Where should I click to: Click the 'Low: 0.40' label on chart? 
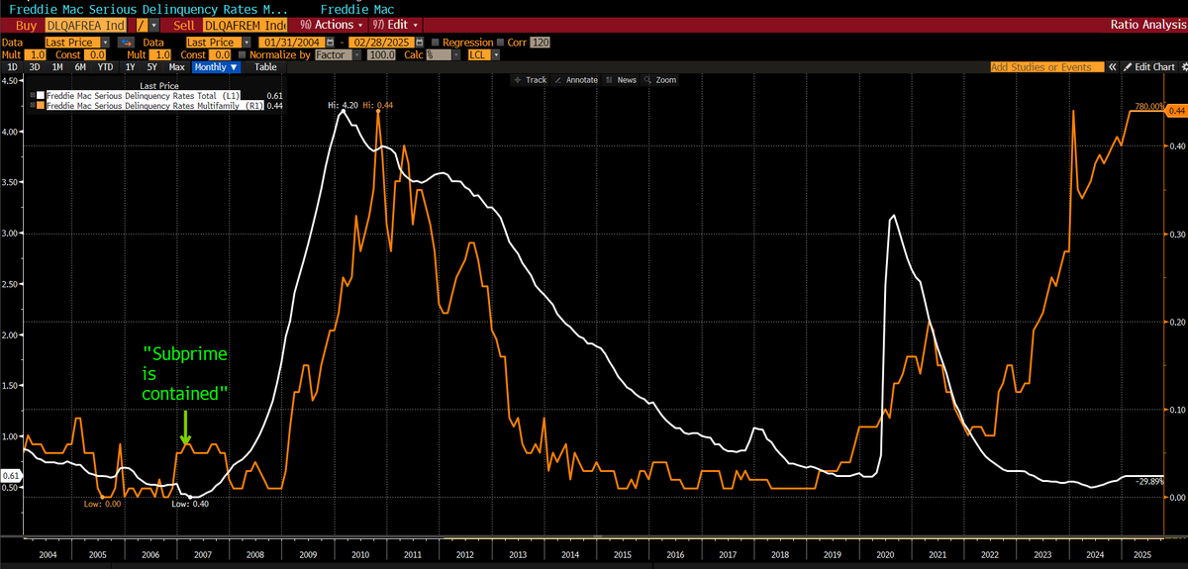[190, 504]
